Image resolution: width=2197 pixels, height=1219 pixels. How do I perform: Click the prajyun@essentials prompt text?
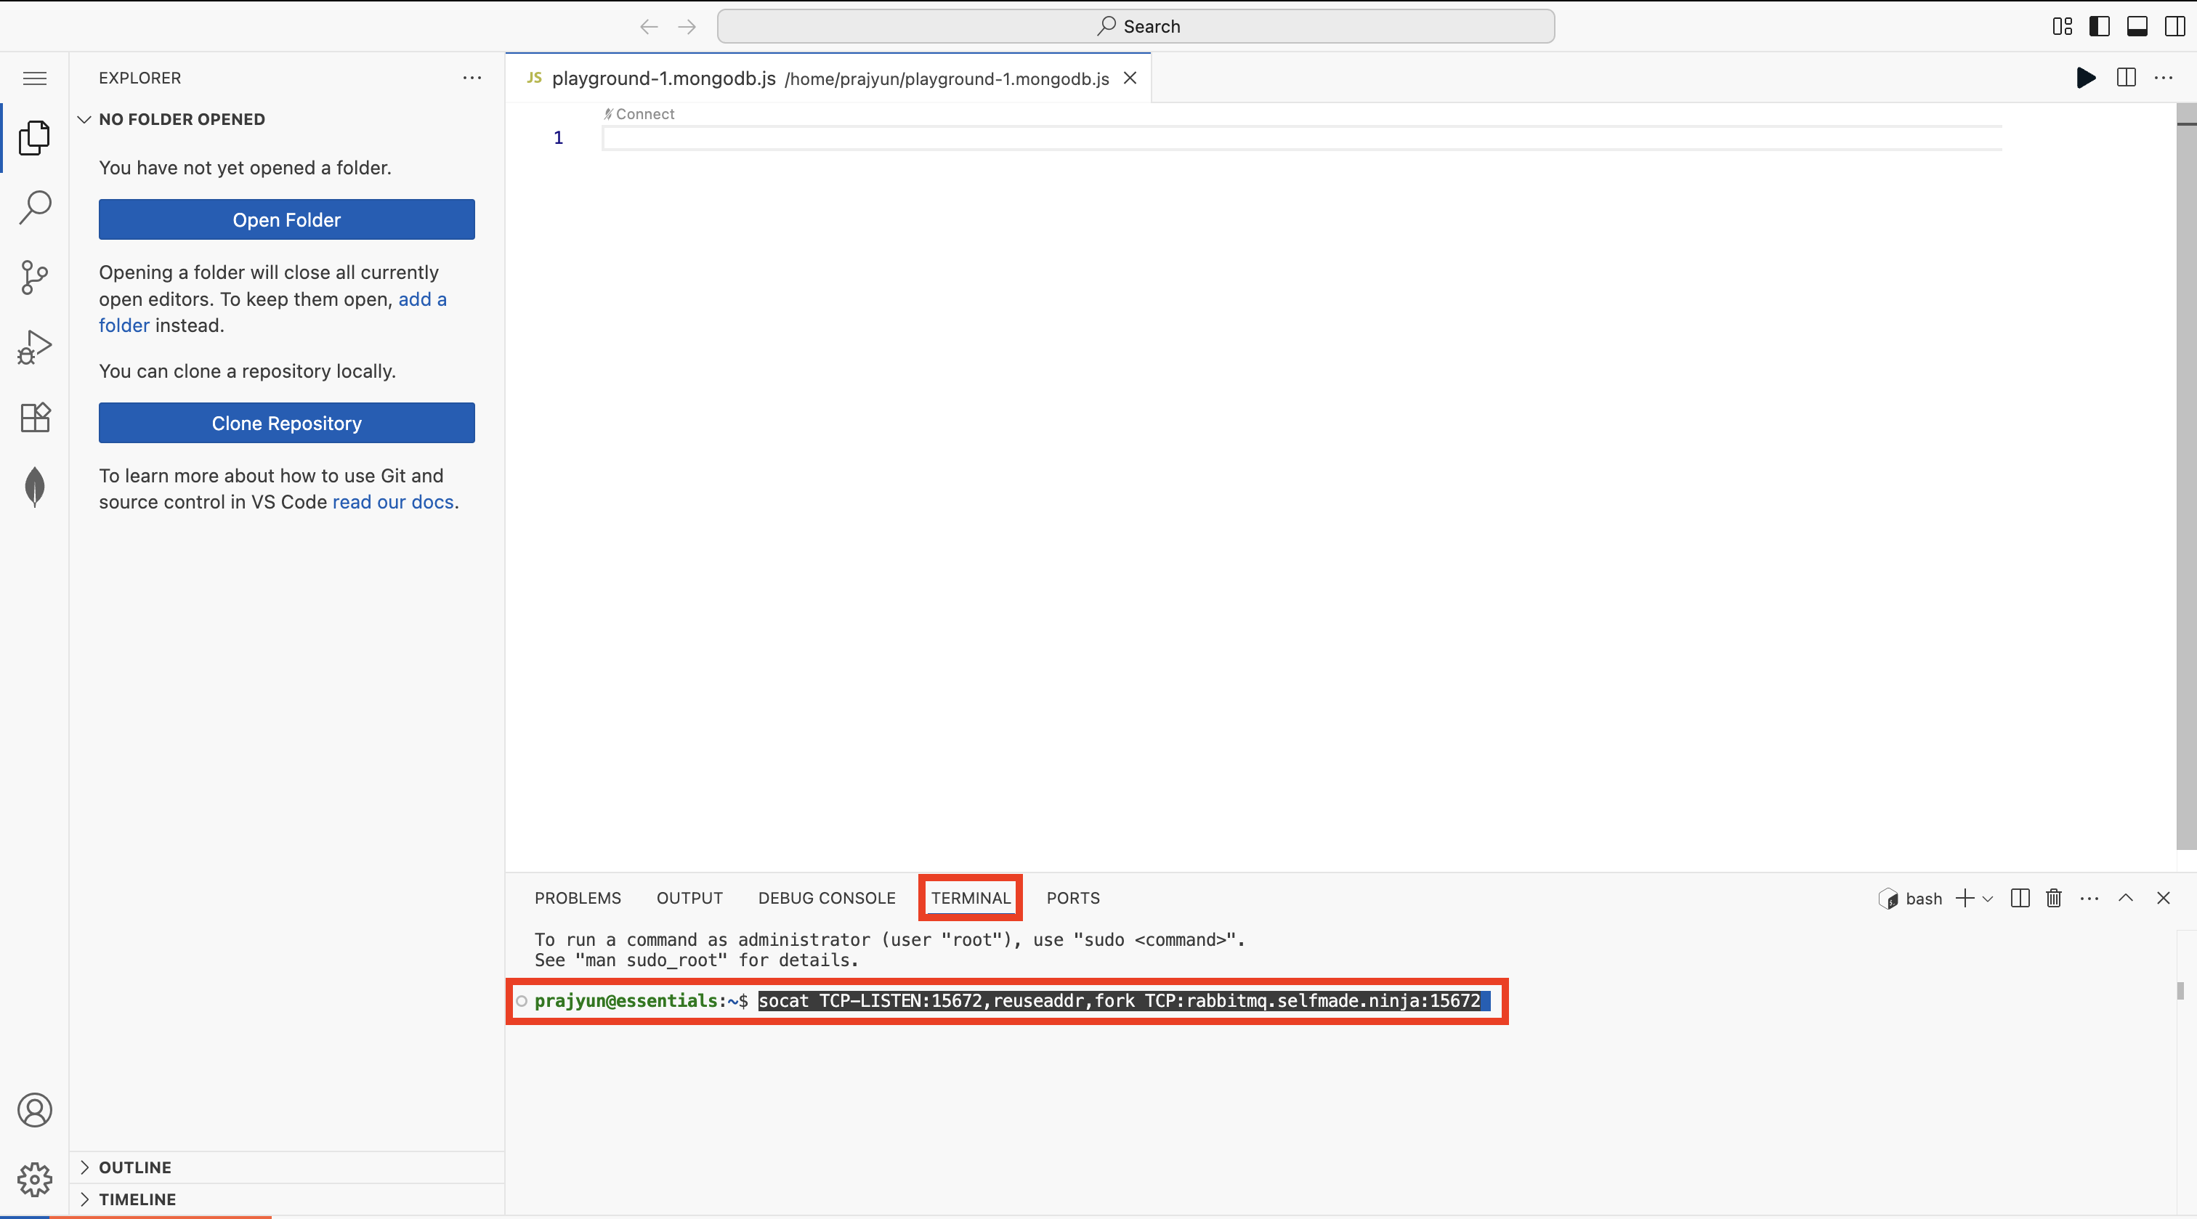click(626, 1000)
